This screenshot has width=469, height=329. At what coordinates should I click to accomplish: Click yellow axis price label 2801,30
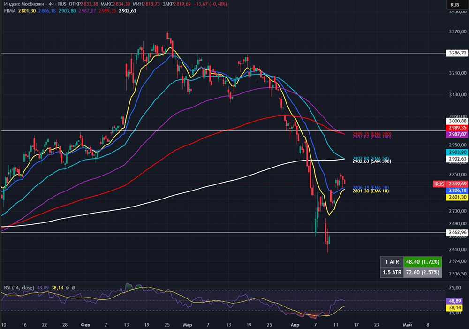(457, 197)
